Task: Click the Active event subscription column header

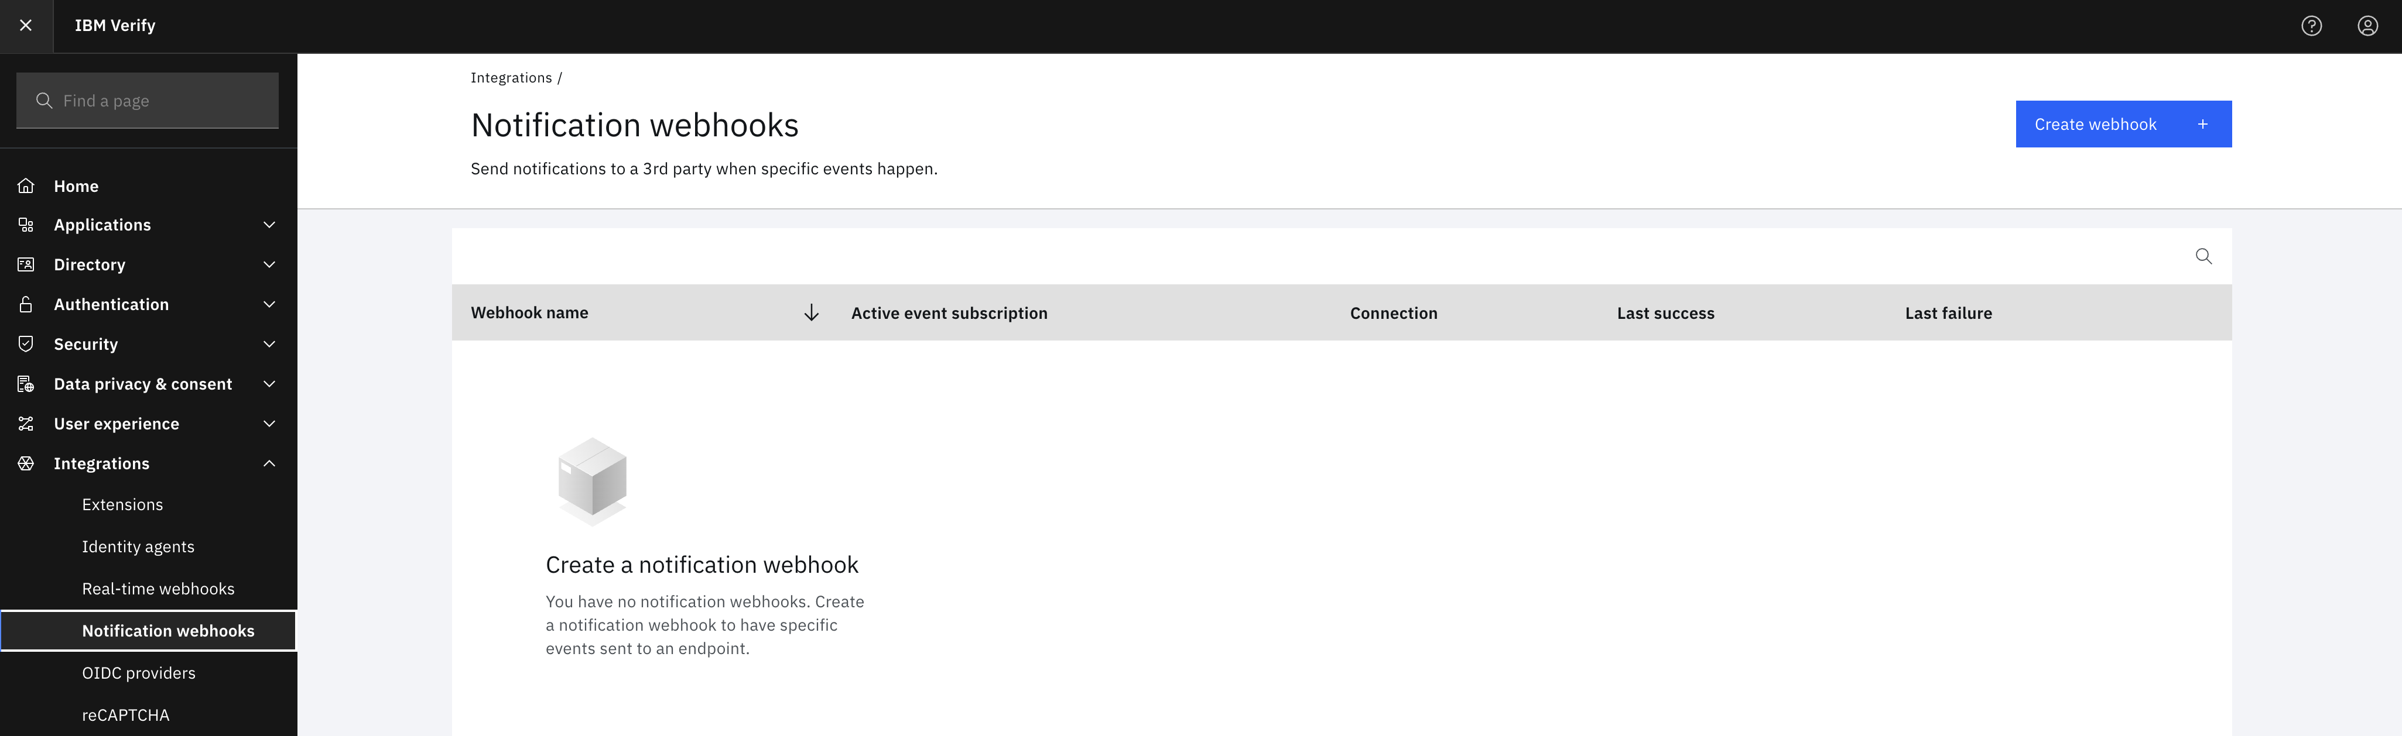Action: (949, 313)
